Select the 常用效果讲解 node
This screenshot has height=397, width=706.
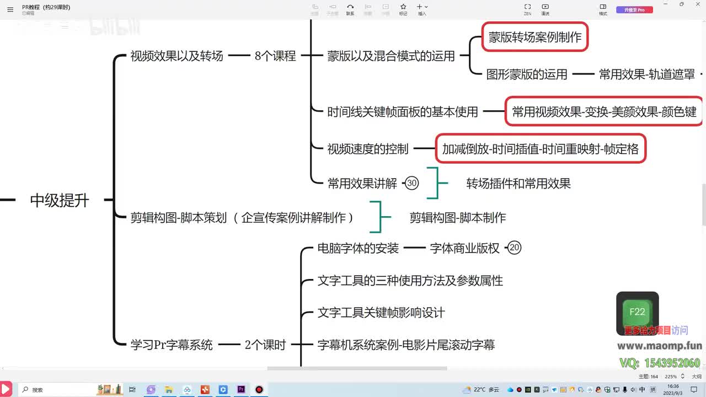(362, 183)
